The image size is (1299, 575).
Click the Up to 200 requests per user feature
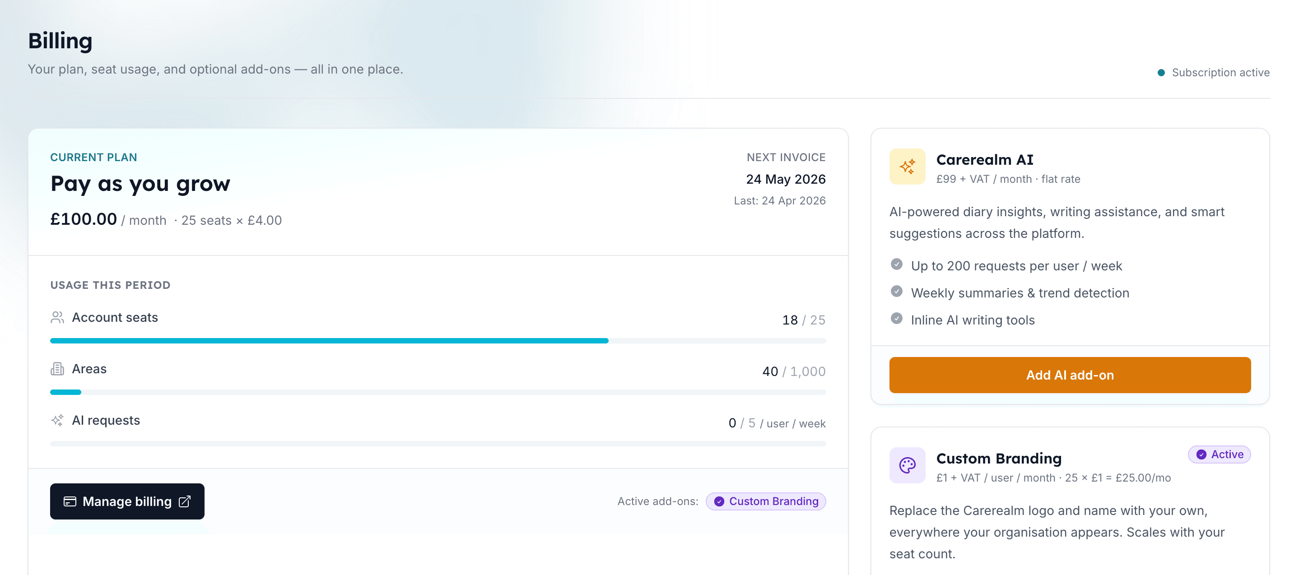1016,265
